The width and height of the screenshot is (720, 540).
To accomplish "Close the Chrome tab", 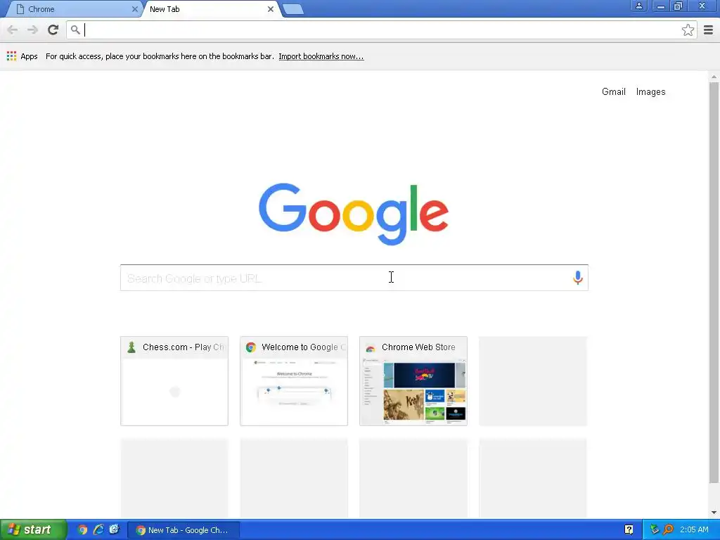I will pos(134,8).
